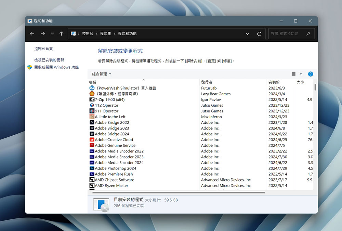The image size is (342, 231).
Task: Click the Adobe Creative Cloud icon
Action: coord(92,140)
